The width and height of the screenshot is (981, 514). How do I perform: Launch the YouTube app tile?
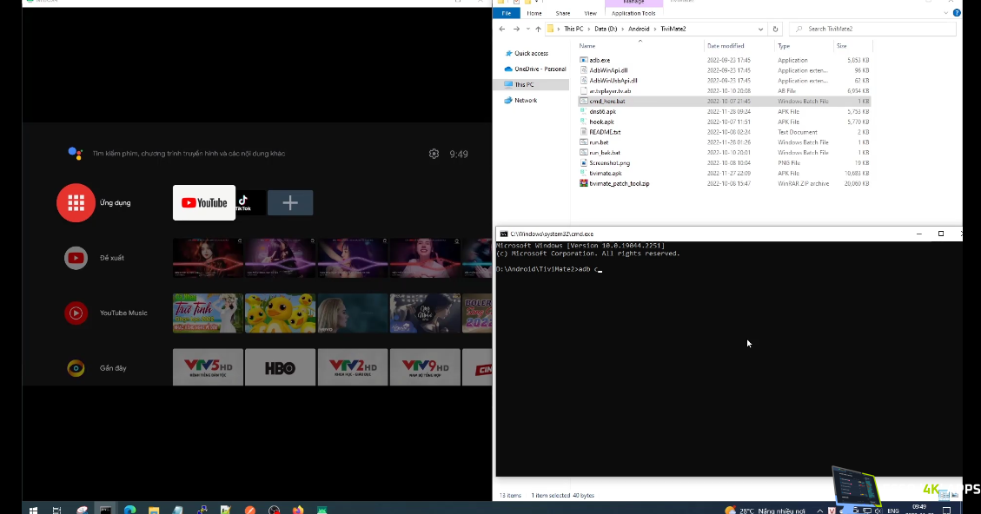tap(204, 202)
